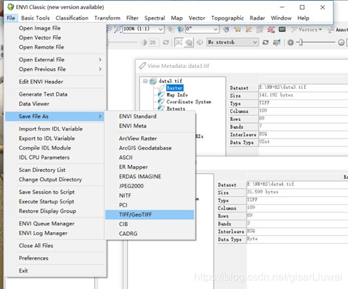This screenshot has height=289, width=348.
Task: Open the Transform menu
Action: [107, 18]
